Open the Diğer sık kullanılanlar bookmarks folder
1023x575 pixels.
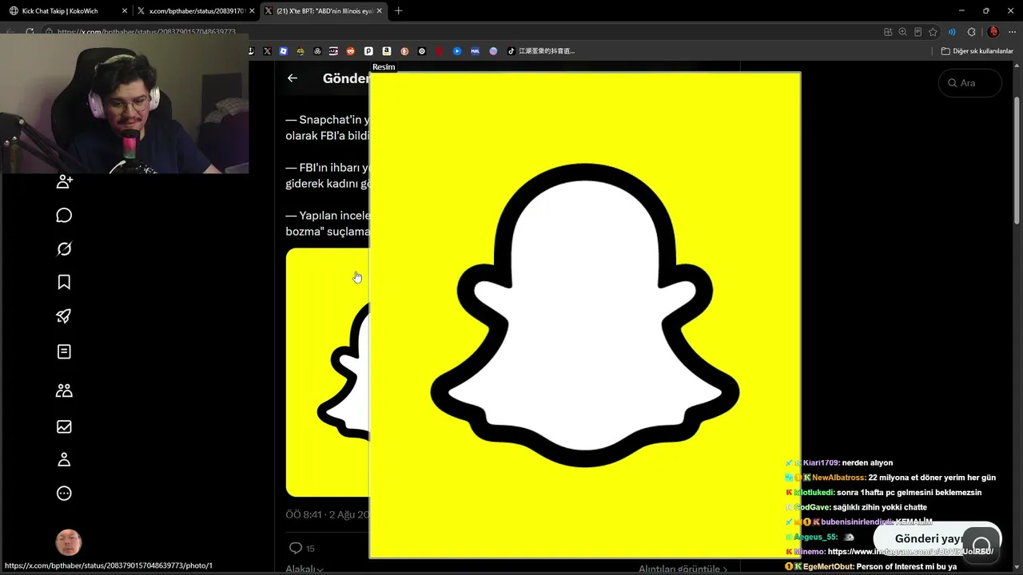(x=977, y=51)
